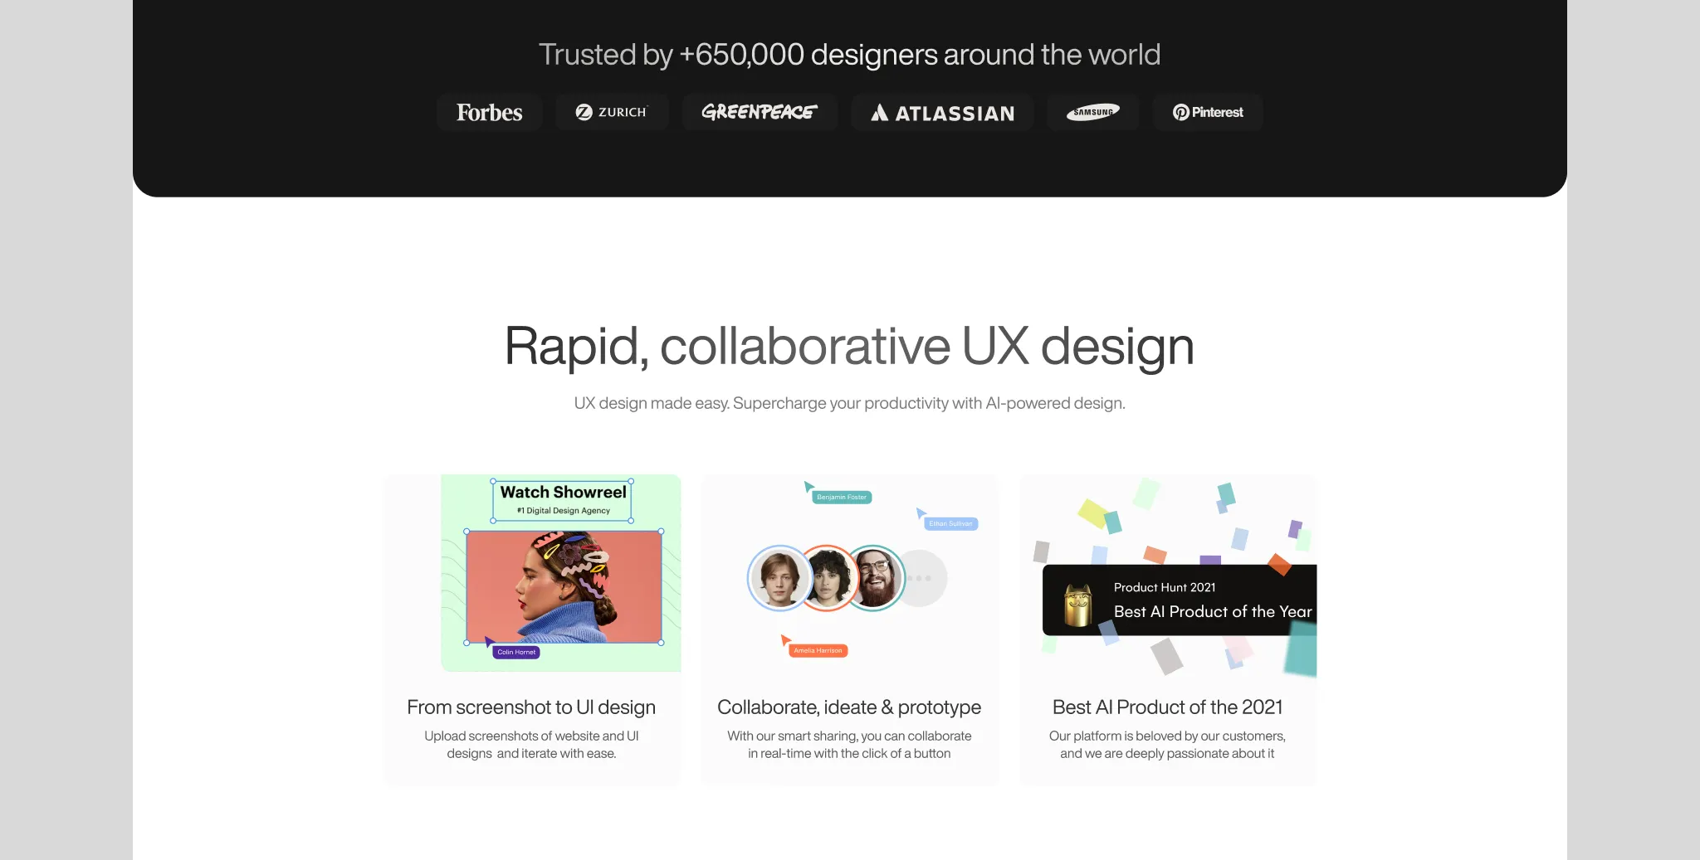
Task: Open the Collaborate, ideate & prototype heading
Action: click(x=848, y=707)
